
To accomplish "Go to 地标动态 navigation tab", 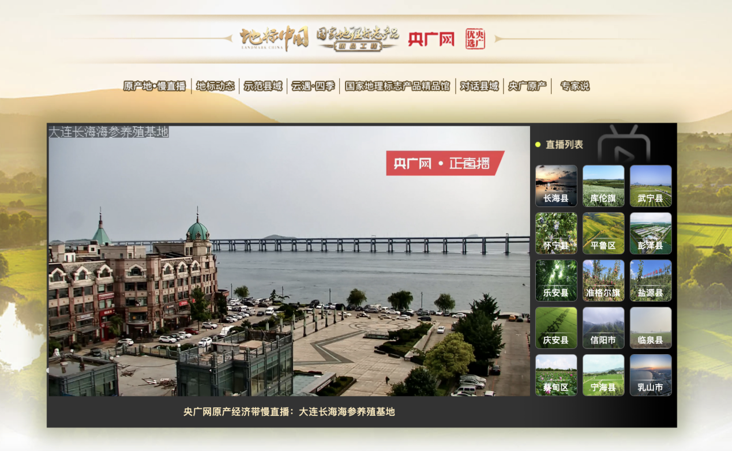I will pos(215,87).
